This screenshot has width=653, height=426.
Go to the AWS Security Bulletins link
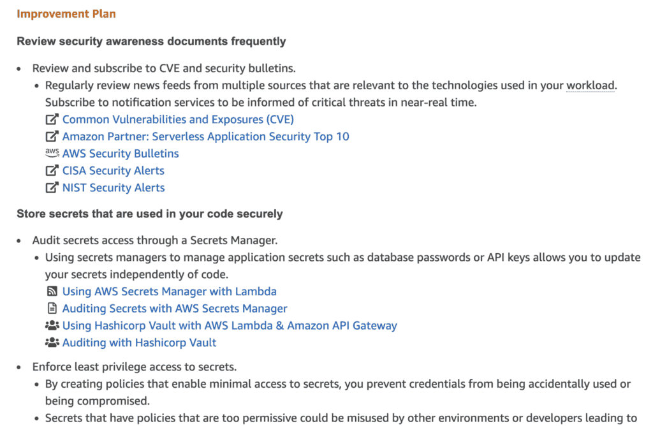[121, 154]
